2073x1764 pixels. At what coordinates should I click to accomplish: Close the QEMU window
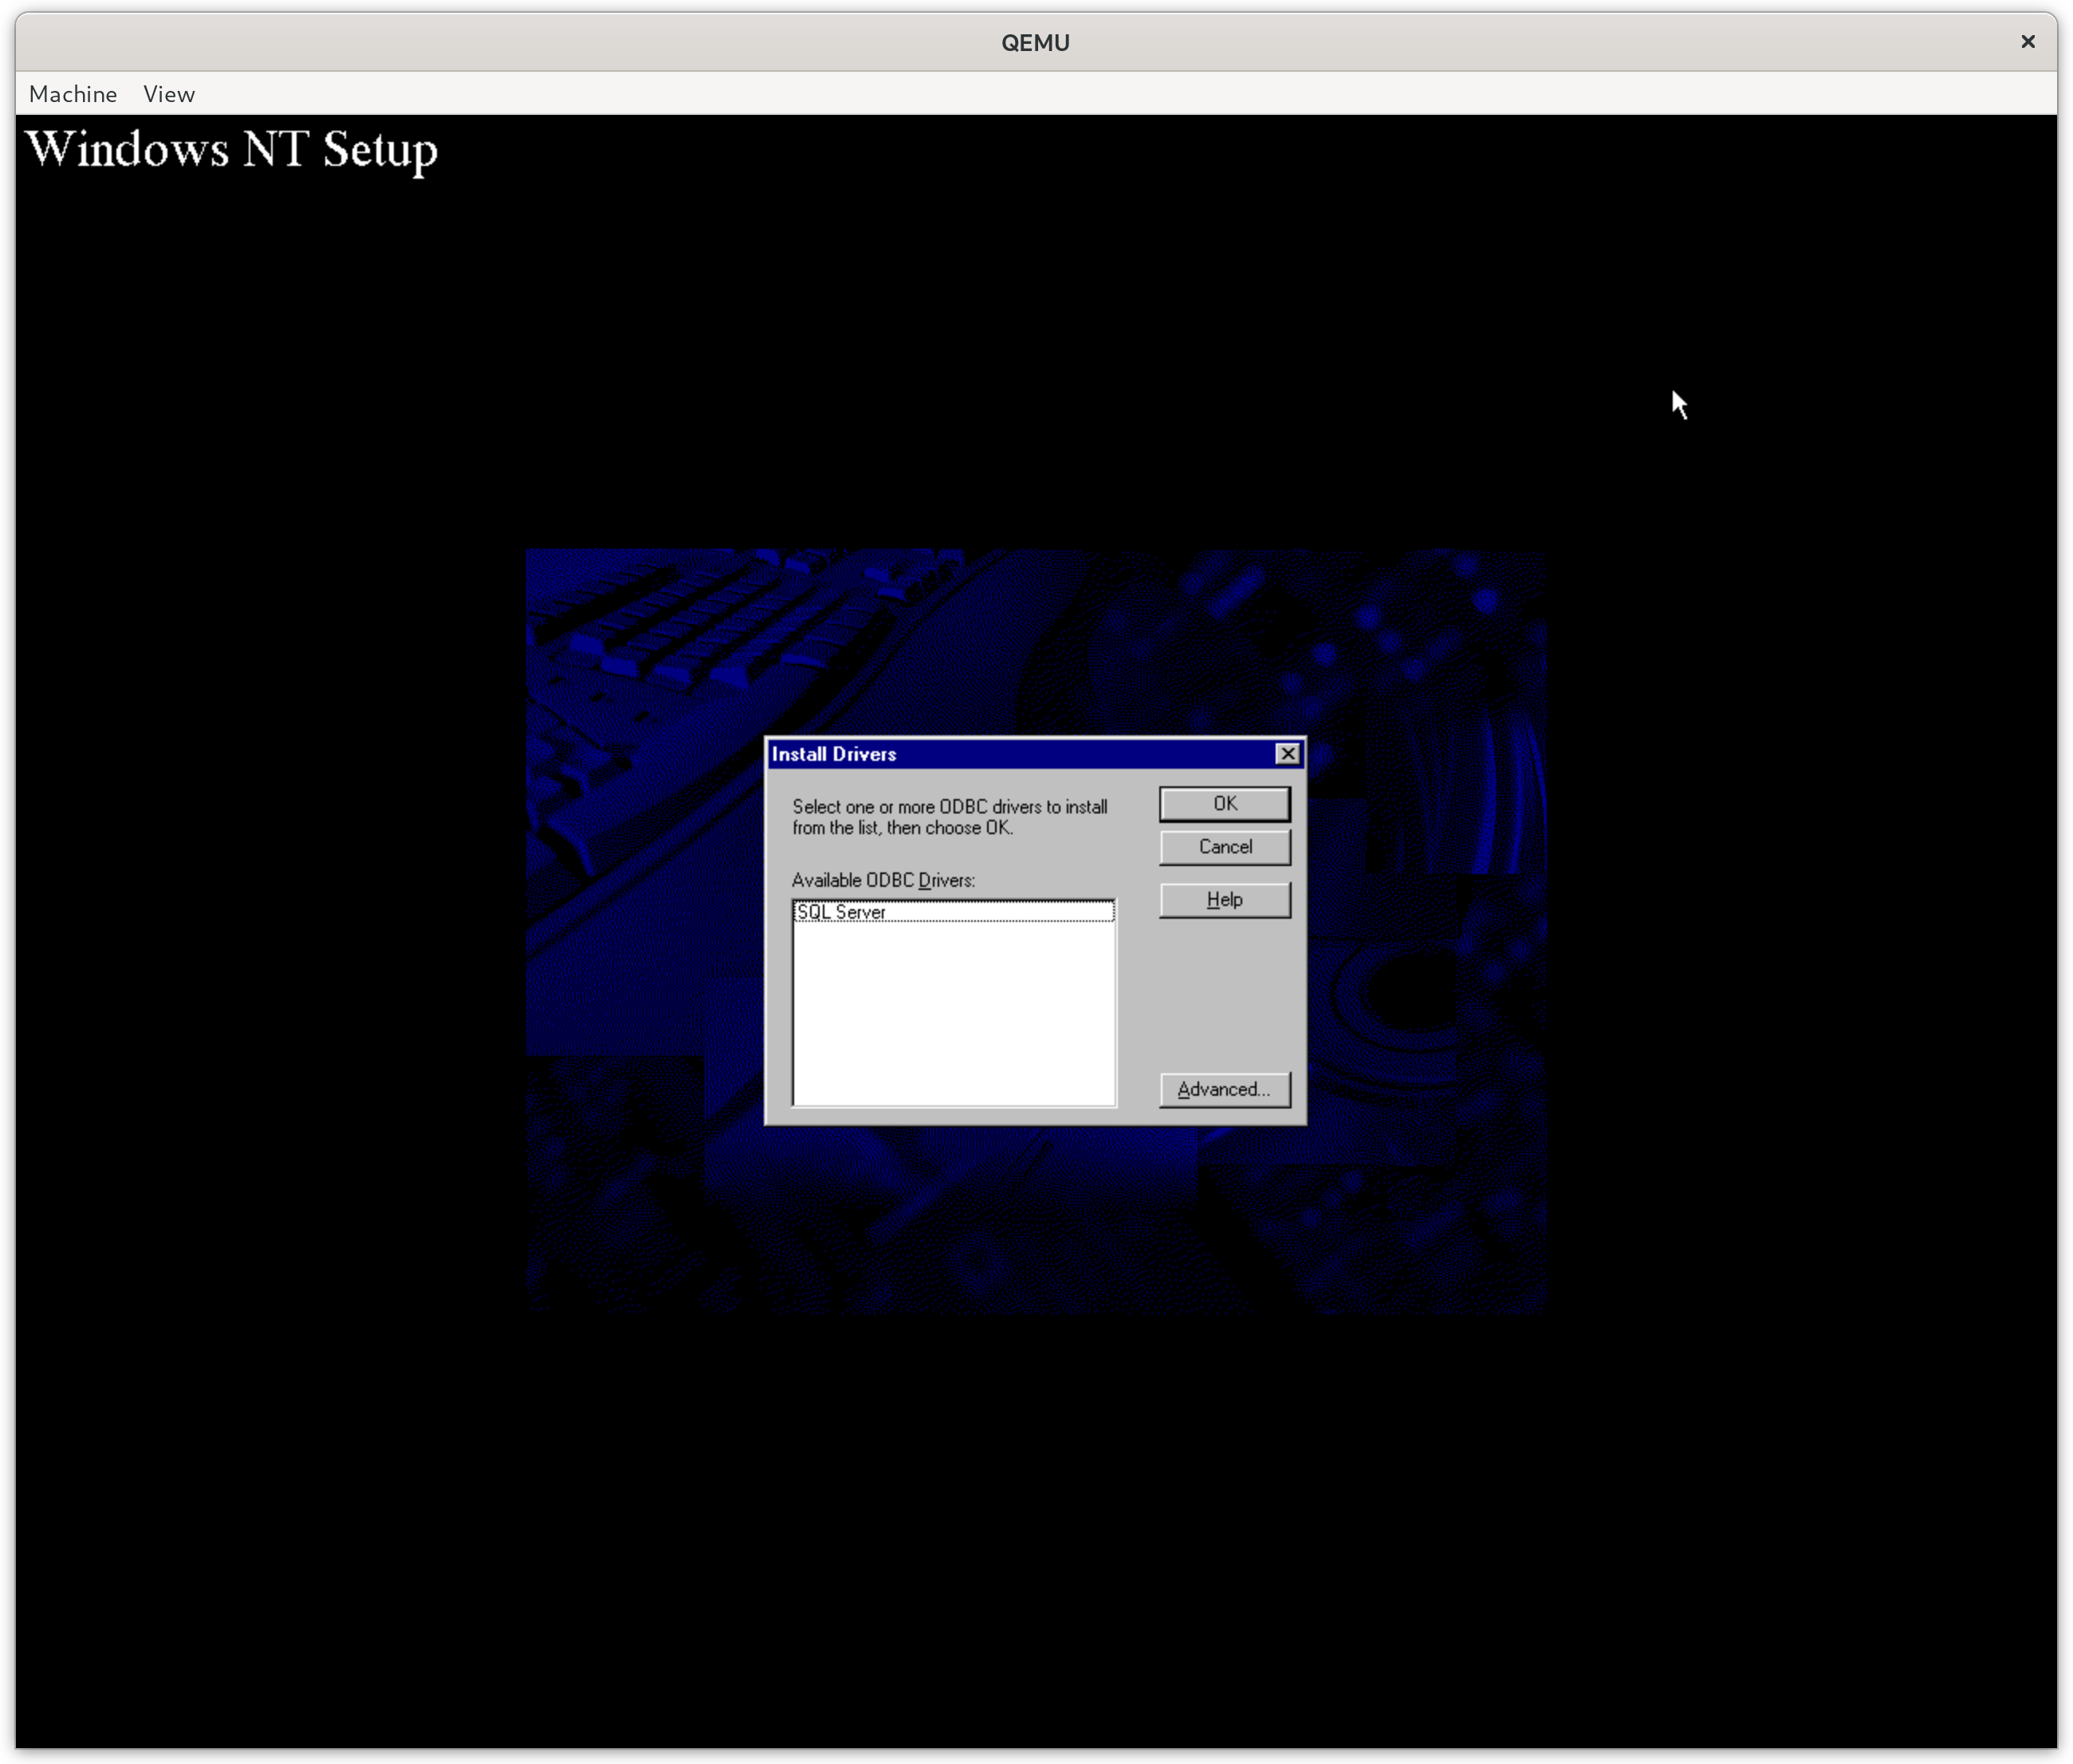click(x=2027, y=42)
